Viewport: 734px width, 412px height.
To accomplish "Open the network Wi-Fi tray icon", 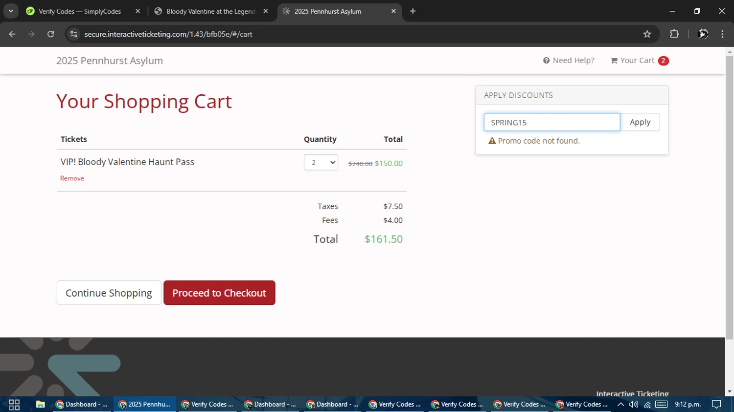I will [647, 404].
